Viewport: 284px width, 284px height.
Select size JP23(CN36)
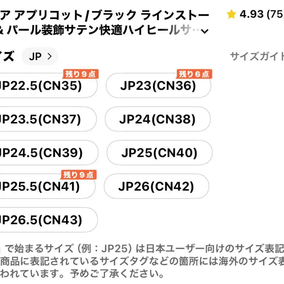[158, 86]
